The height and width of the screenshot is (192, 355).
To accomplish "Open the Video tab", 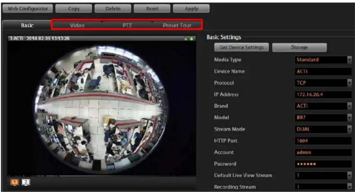I will [x=77, y=25].
